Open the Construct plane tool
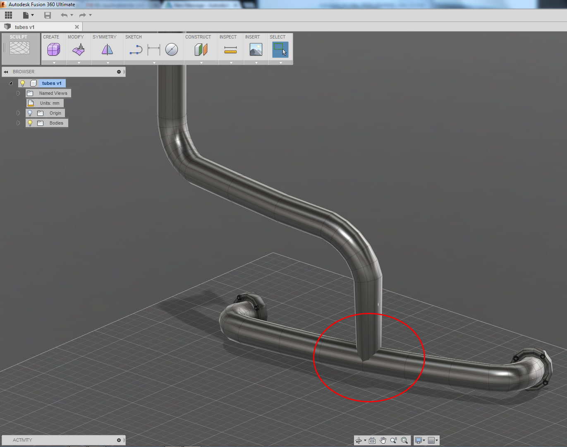567x447 pixels. point(200,49)
